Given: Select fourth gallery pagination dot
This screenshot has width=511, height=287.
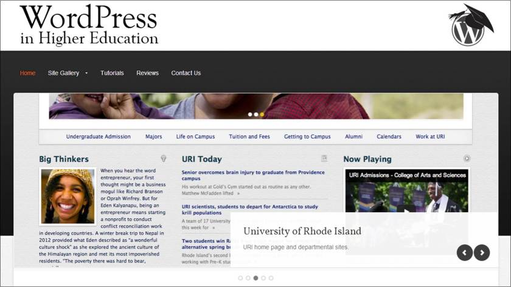Looking at the screenshot, I should (x=263, y=278).
